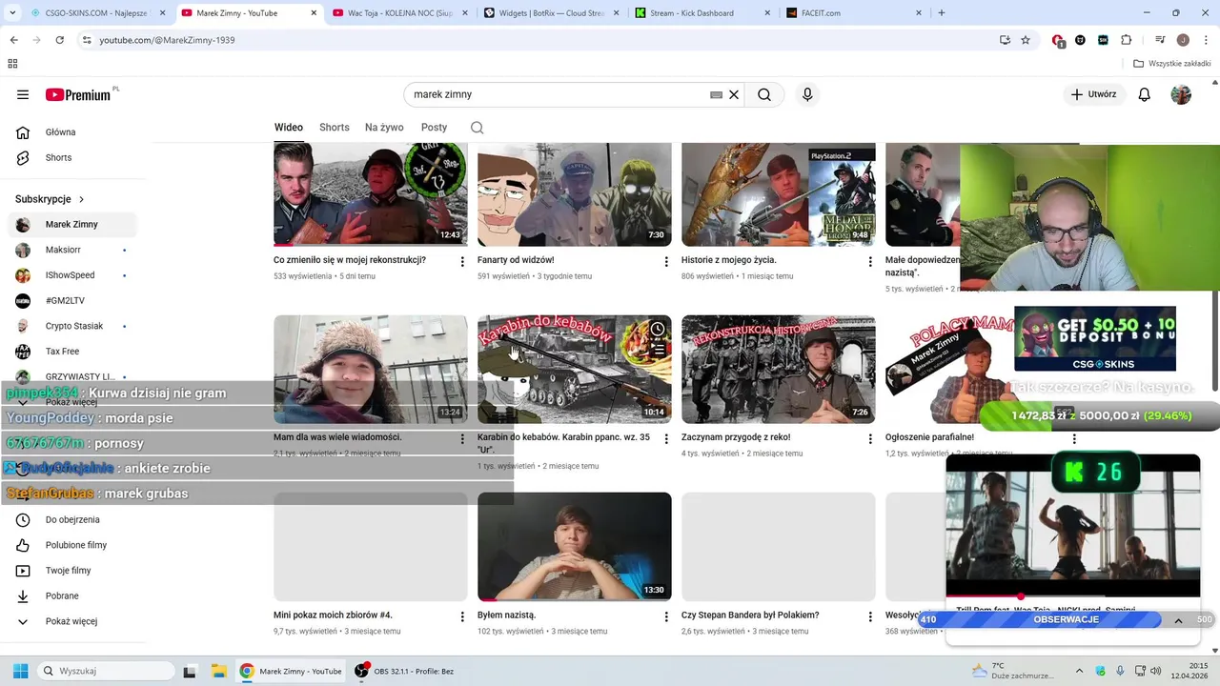This screenshot has width=1220, height=686.
Task: Clear the search box with the X icon
Action: (734, 94)
